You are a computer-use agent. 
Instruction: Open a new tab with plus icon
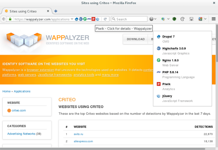(x=56, y=11)
